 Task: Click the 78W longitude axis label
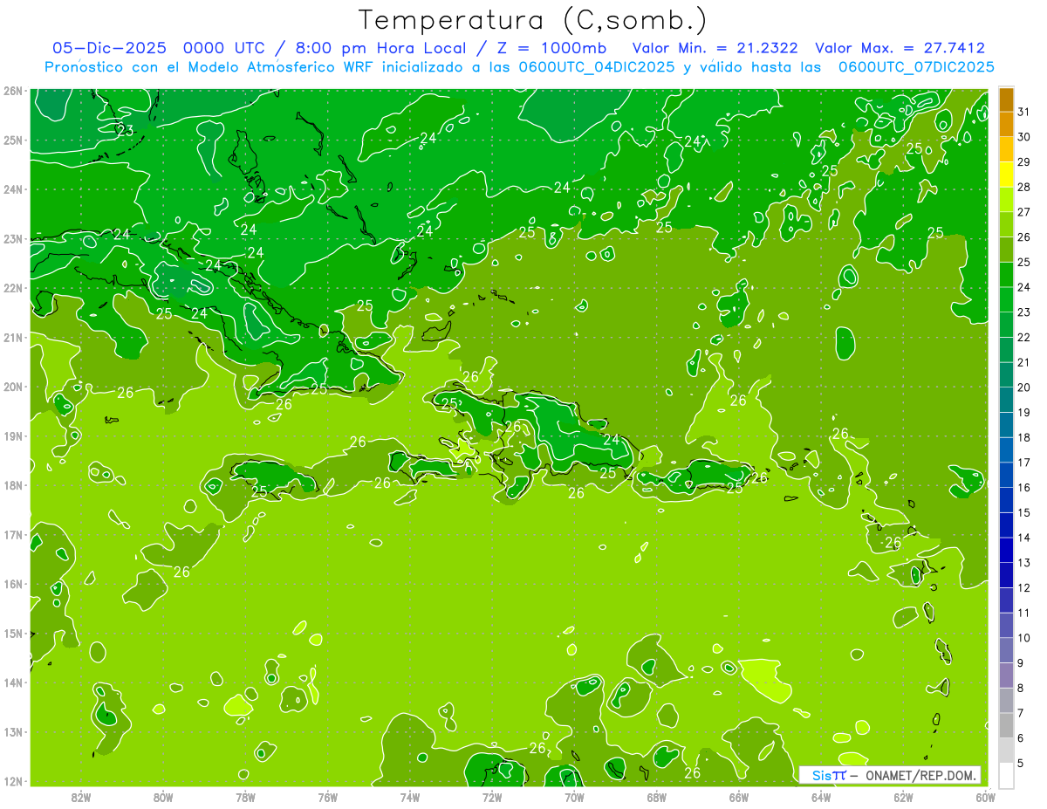tap(245, 798)
